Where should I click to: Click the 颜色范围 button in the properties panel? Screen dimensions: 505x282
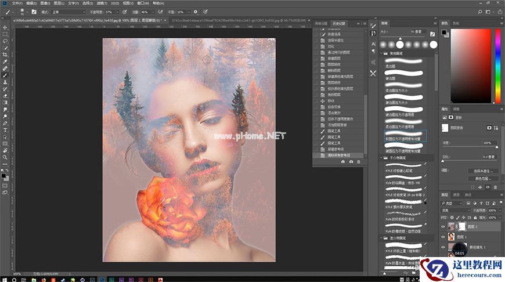point(483,178)
